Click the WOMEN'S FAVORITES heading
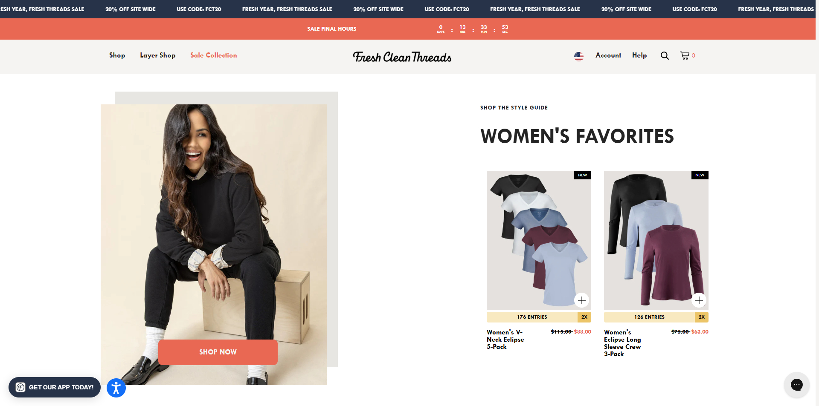The image size is (819, 406). click(577, 136)
